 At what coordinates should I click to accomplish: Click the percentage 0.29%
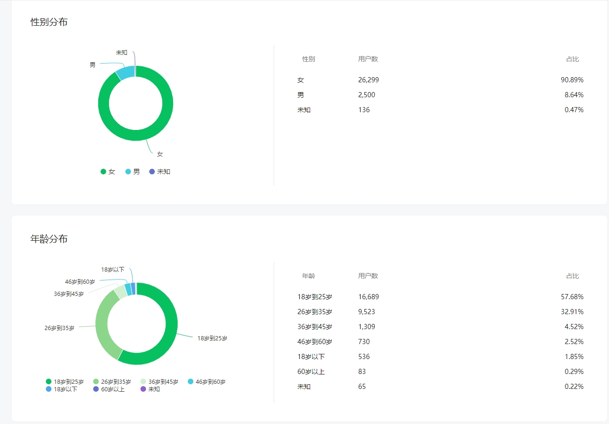[x=574, y=372]
